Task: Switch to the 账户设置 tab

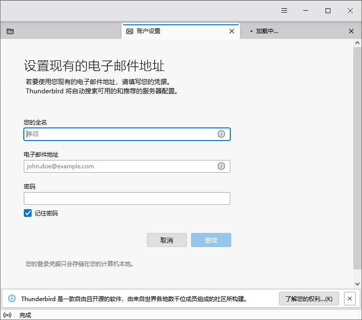Action: point(181,31)
